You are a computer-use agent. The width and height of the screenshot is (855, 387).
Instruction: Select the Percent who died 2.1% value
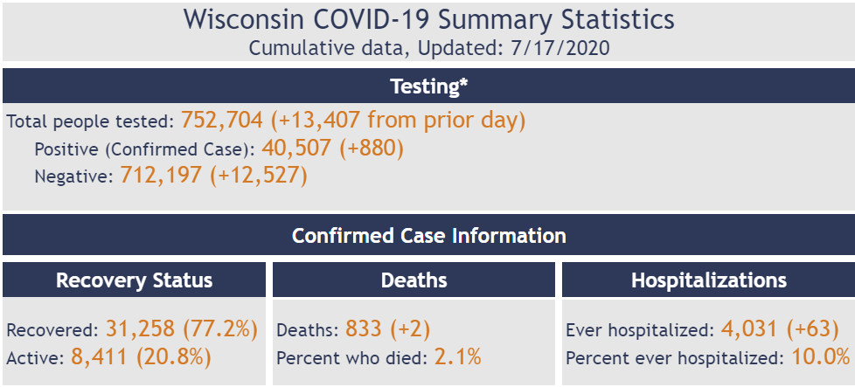[x=457, y=357]
